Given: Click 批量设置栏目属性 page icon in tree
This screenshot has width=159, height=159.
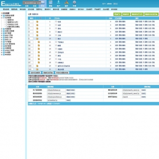Looking at the screenshot, I should 7,27.
